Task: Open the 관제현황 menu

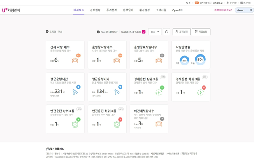Action: click(x=95, y=10)
